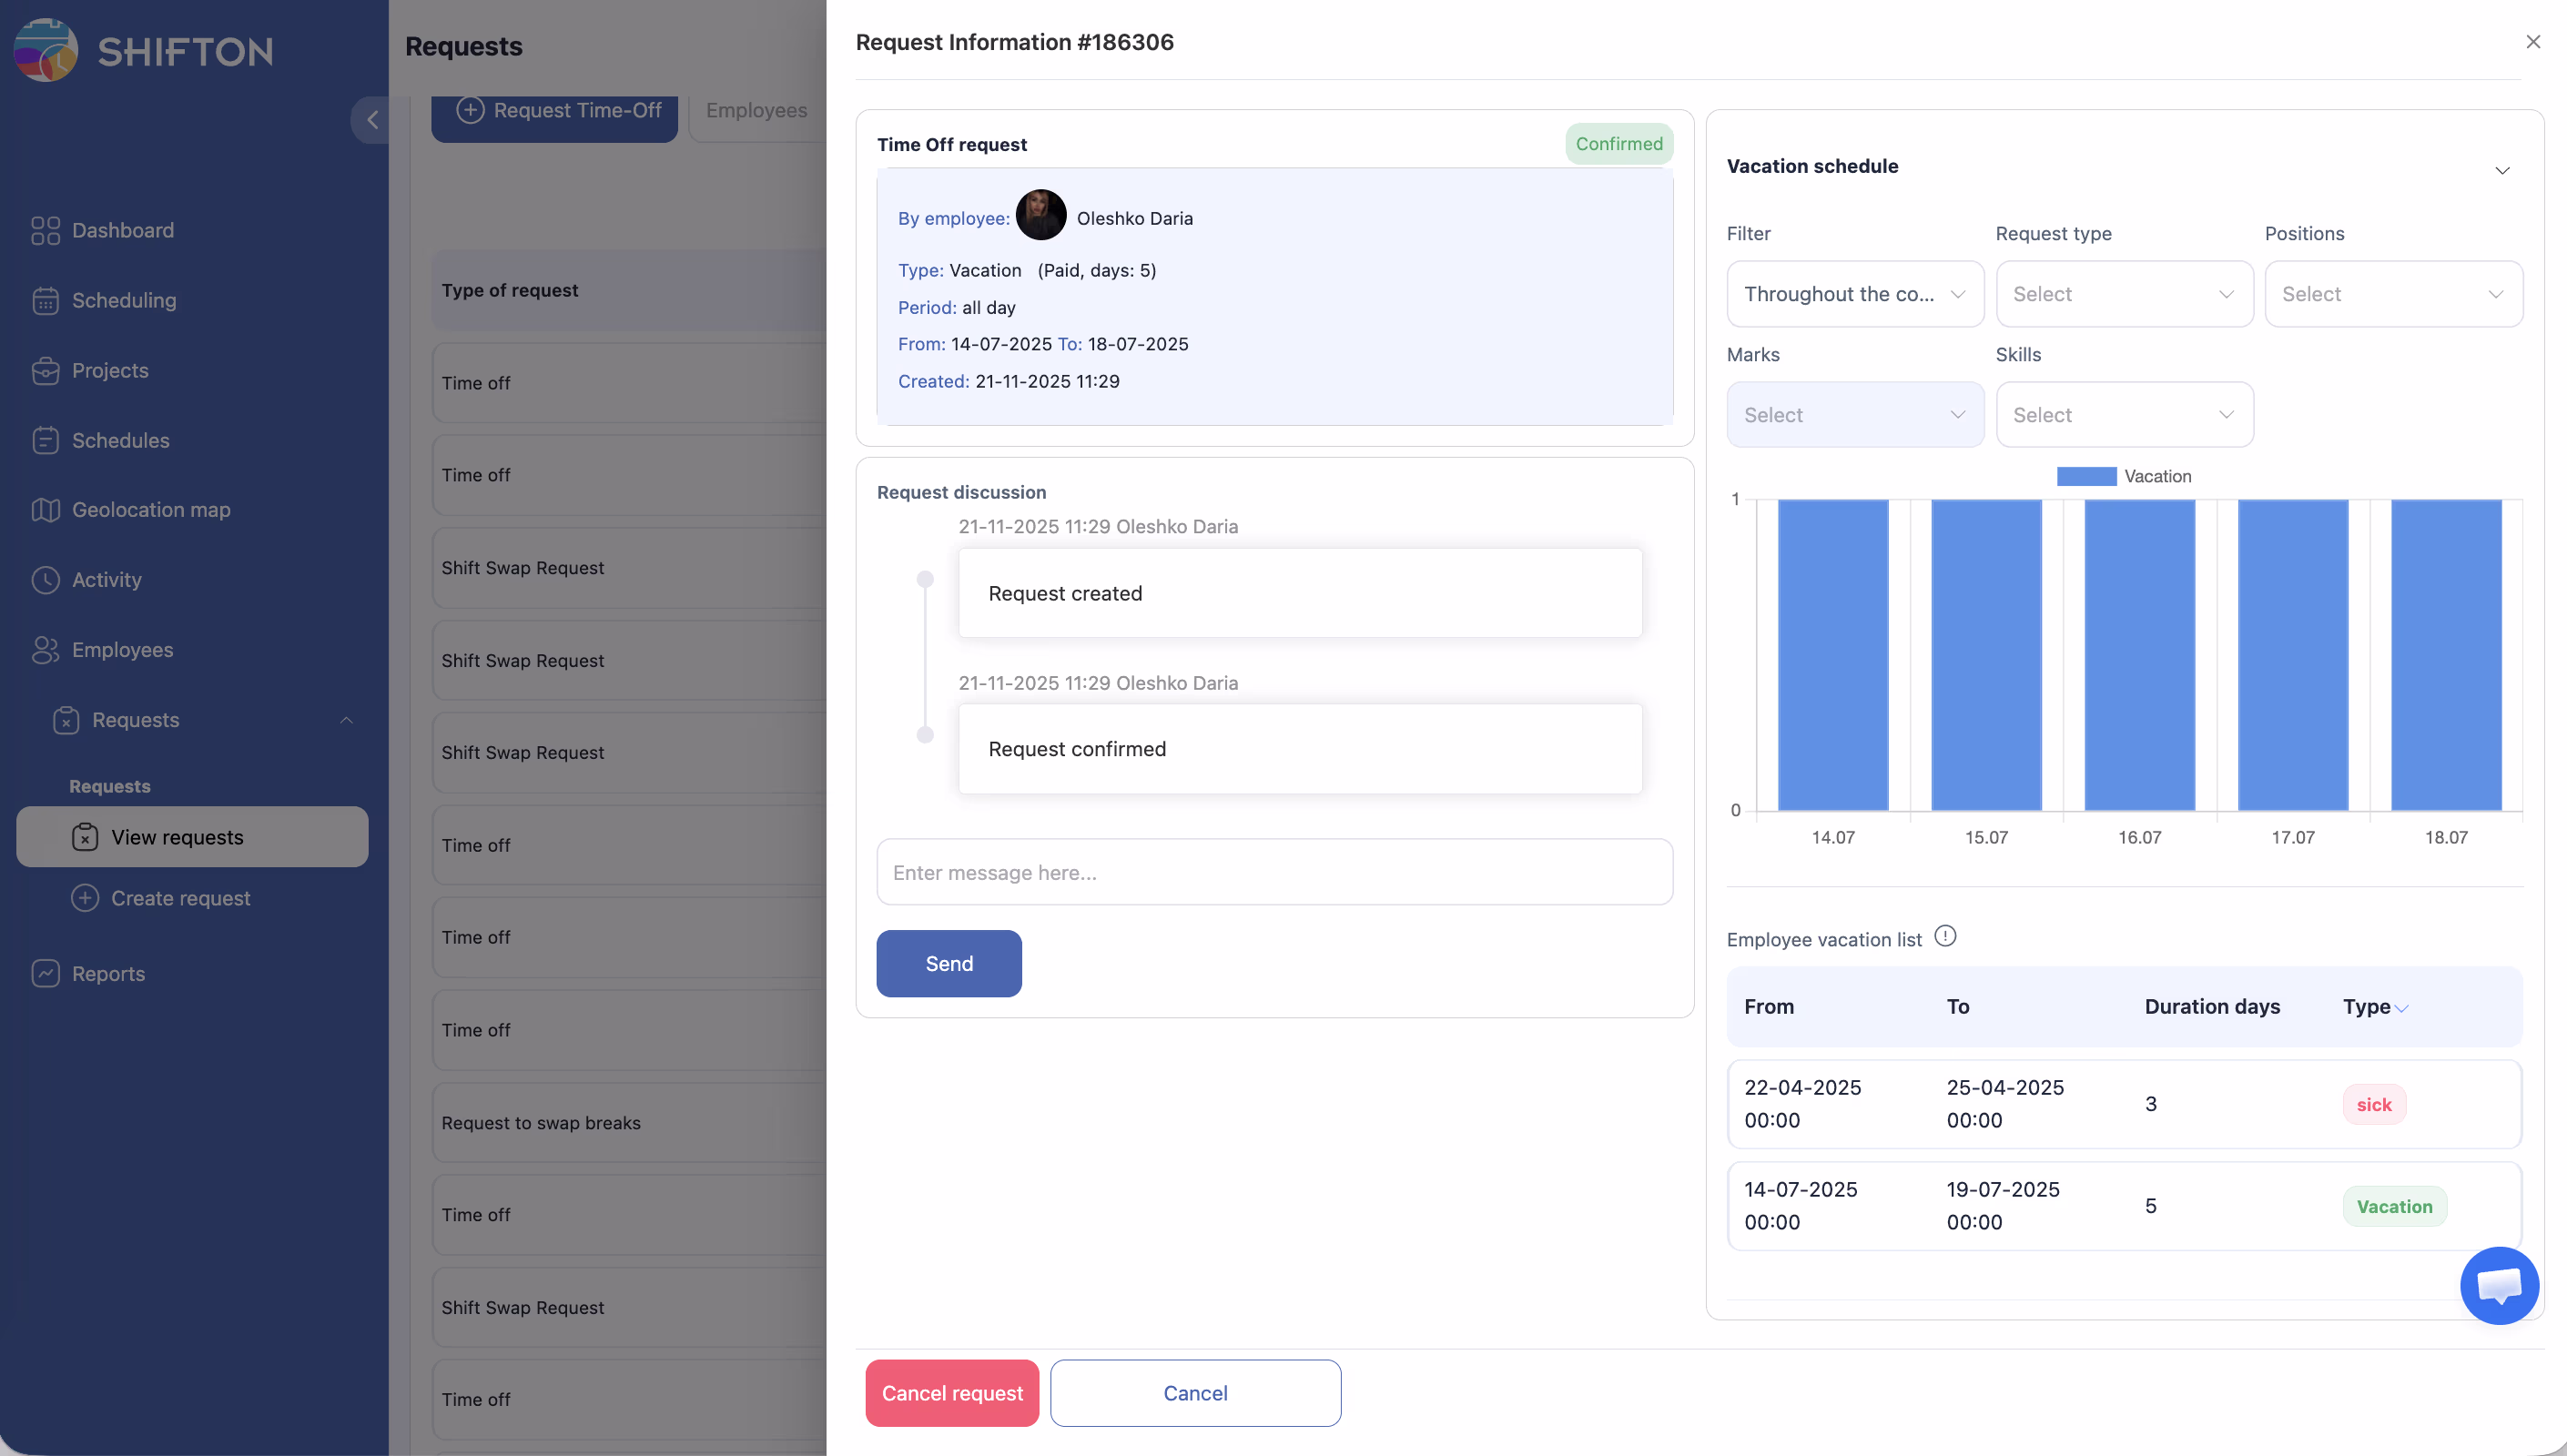The width and height of the screenshot is (2567, 1456).
Task: Open the live chat support bubble
Action: point(2498,1285)
